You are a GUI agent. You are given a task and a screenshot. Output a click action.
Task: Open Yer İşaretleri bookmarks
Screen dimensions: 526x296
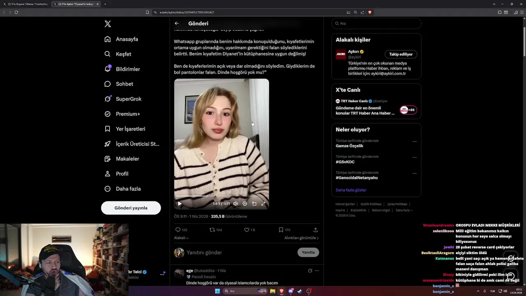(125, 129)
